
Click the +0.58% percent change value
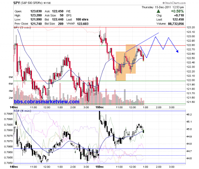point(177,11)
